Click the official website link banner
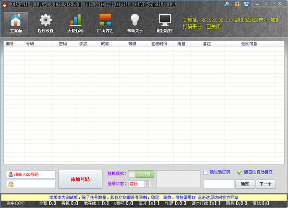The height and width of the screenshot is (208, 288). 144,197
